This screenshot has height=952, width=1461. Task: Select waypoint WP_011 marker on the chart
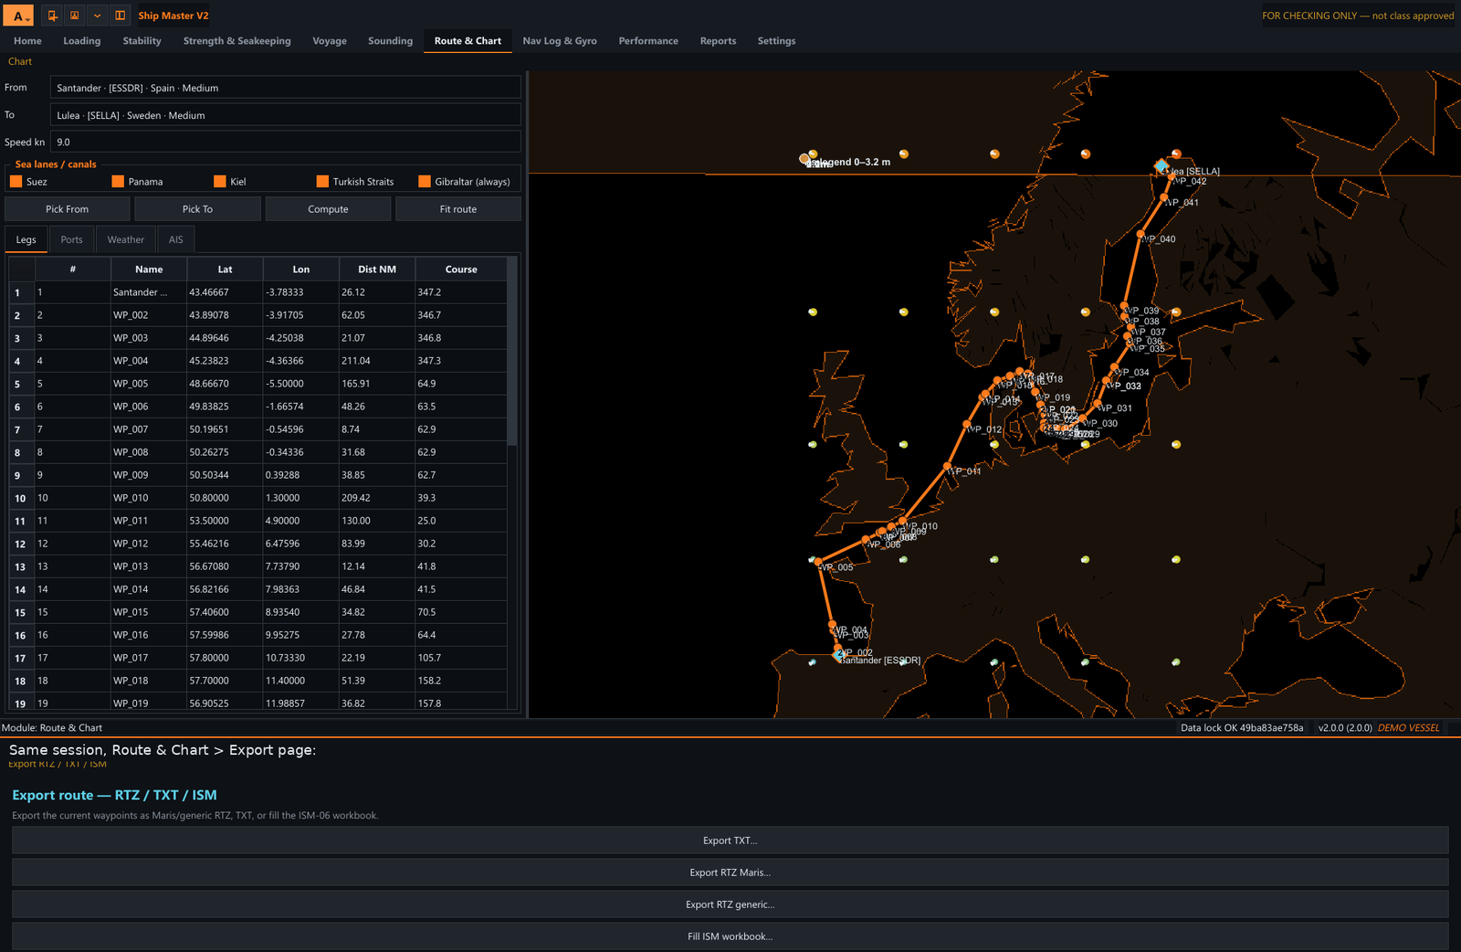coord(946,467)
